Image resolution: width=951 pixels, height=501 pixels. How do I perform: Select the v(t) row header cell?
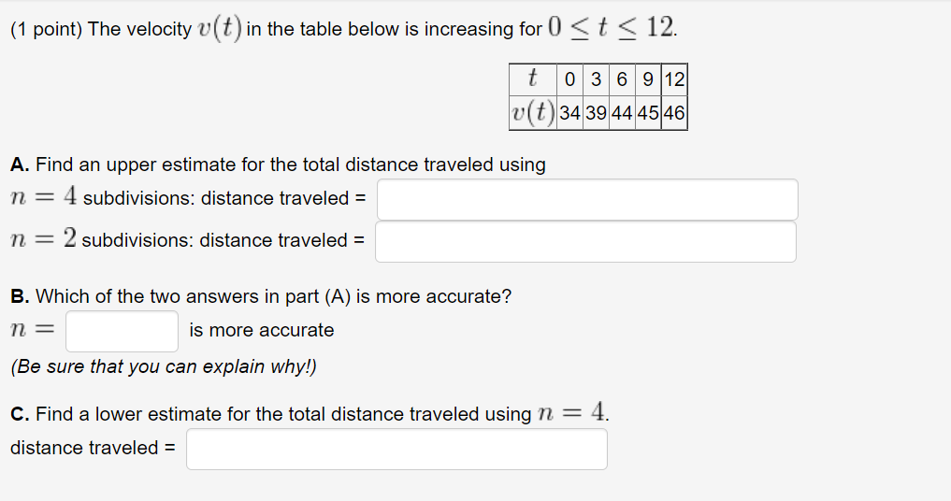click(x=532, y=114)
